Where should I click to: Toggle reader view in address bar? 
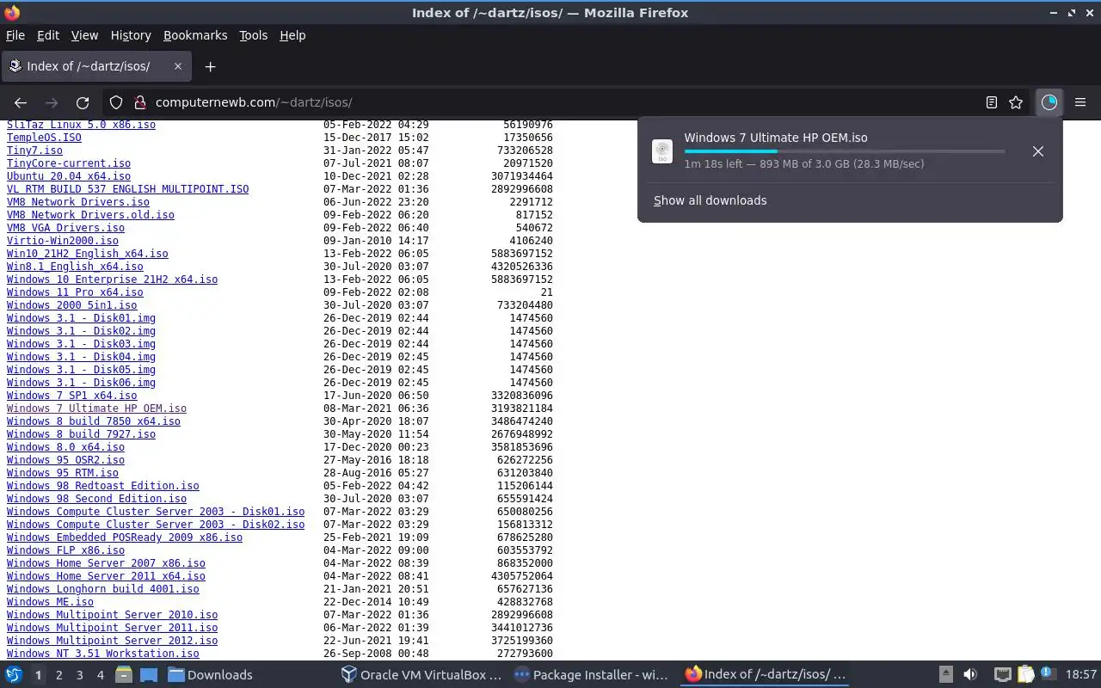pyautogui.click(x=992, y=102)
